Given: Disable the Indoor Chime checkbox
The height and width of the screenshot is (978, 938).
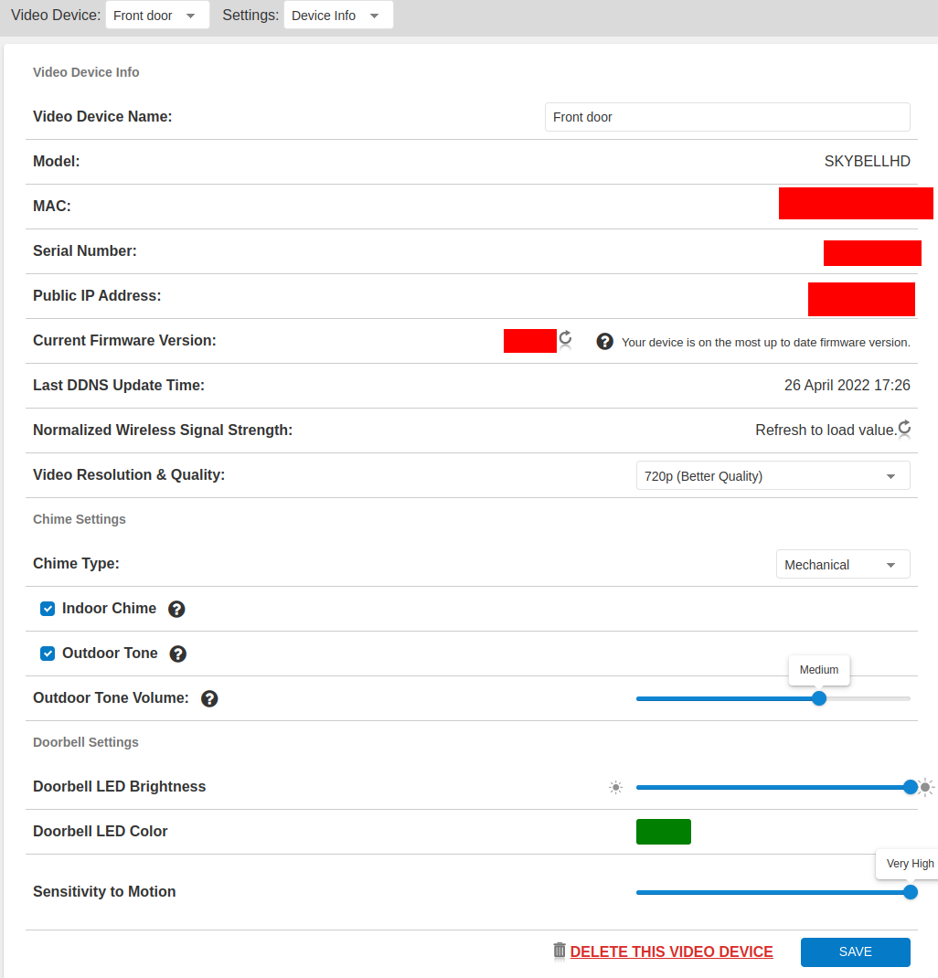Looking at the screenshot, I should point(47,608).
